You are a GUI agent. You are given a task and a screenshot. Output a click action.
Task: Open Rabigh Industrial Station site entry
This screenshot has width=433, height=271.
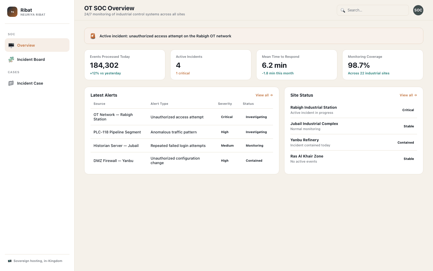354,110
